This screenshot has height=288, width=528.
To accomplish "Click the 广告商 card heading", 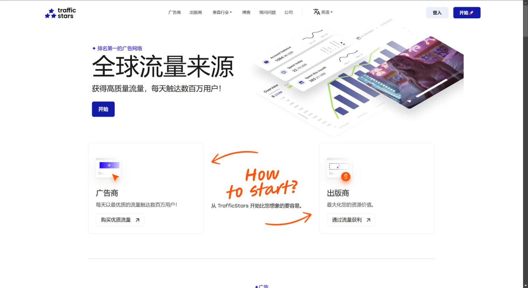I will 107,193.
